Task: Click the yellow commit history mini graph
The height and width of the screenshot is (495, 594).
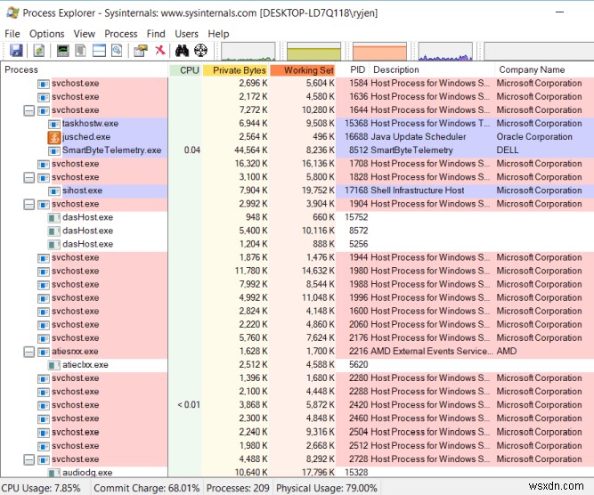Action: click(313, 51)
